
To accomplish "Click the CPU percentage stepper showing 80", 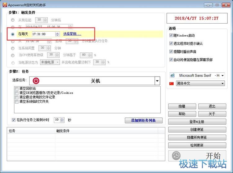I will 86,55.
